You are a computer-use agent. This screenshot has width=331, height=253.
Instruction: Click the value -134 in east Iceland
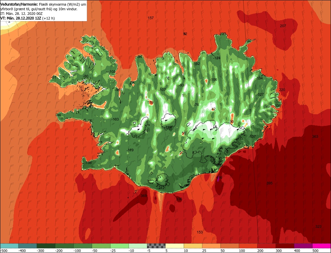click(259, 78)
